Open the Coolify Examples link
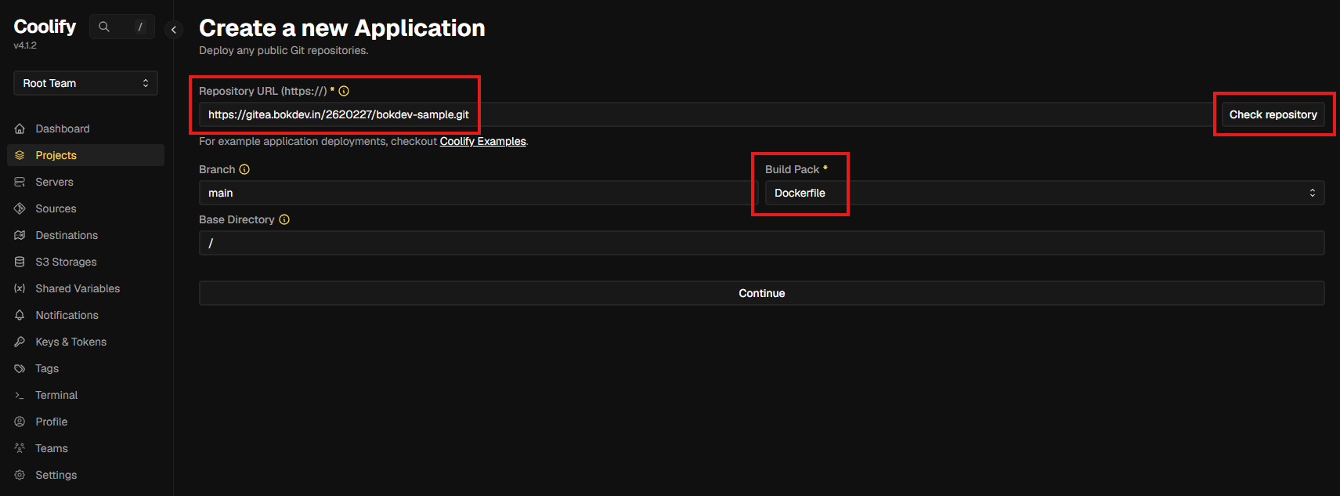Viewport: 1340px width, 496px height. 483,141
